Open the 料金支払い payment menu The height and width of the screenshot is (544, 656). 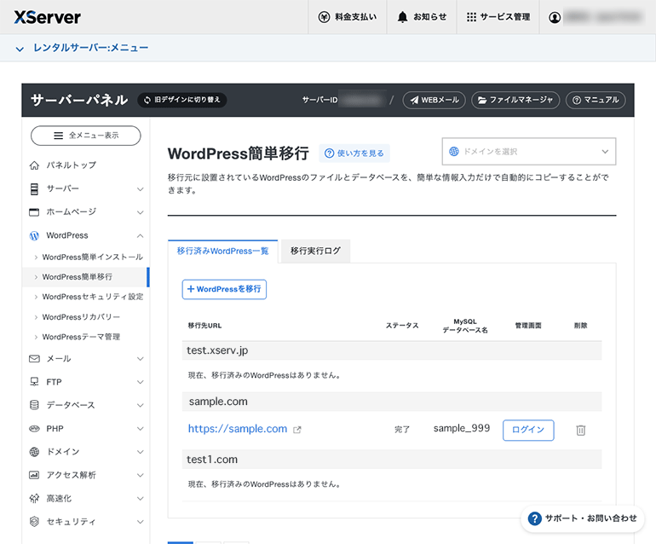tap(348, 17)
